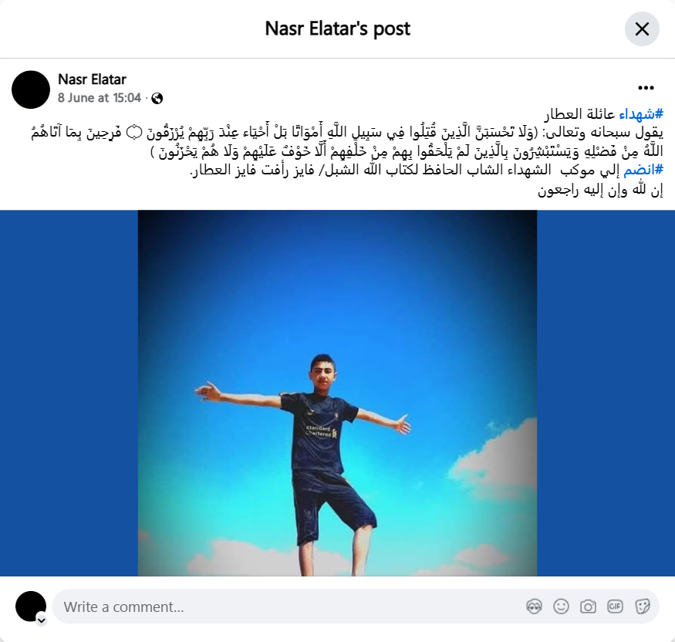
Task: Open Nasr Elatar's profile picture
Action: pos(31,90)
